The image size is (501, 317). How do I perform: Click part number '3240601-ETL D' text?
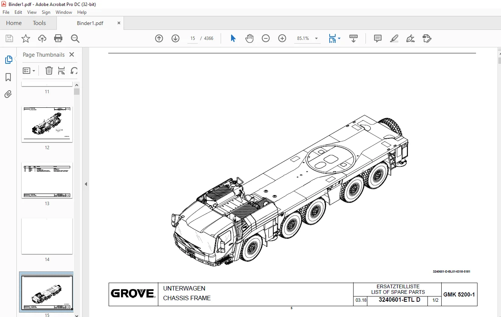(x=399, y=300)
